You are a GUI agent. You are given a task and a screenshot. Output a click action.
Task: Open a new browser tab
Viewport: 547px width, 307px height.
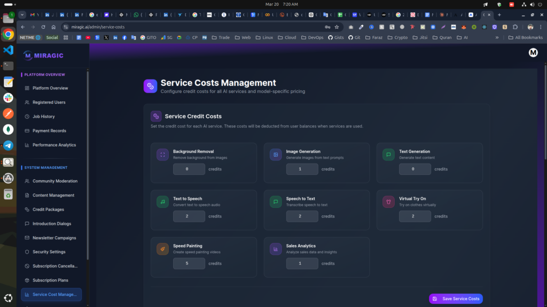click(499, 14)
